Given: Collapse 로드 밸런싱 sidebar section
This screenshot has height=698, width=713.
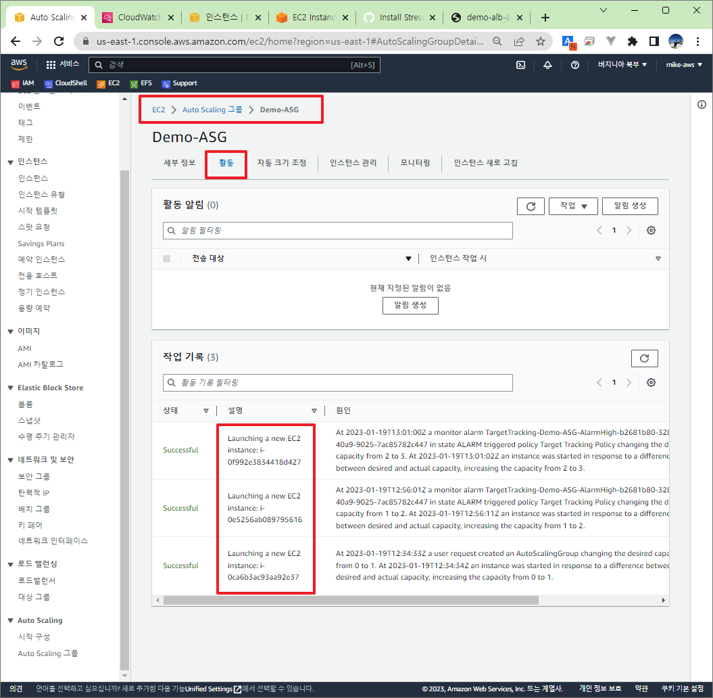Looking at the screenshot, I should (10, 564).
